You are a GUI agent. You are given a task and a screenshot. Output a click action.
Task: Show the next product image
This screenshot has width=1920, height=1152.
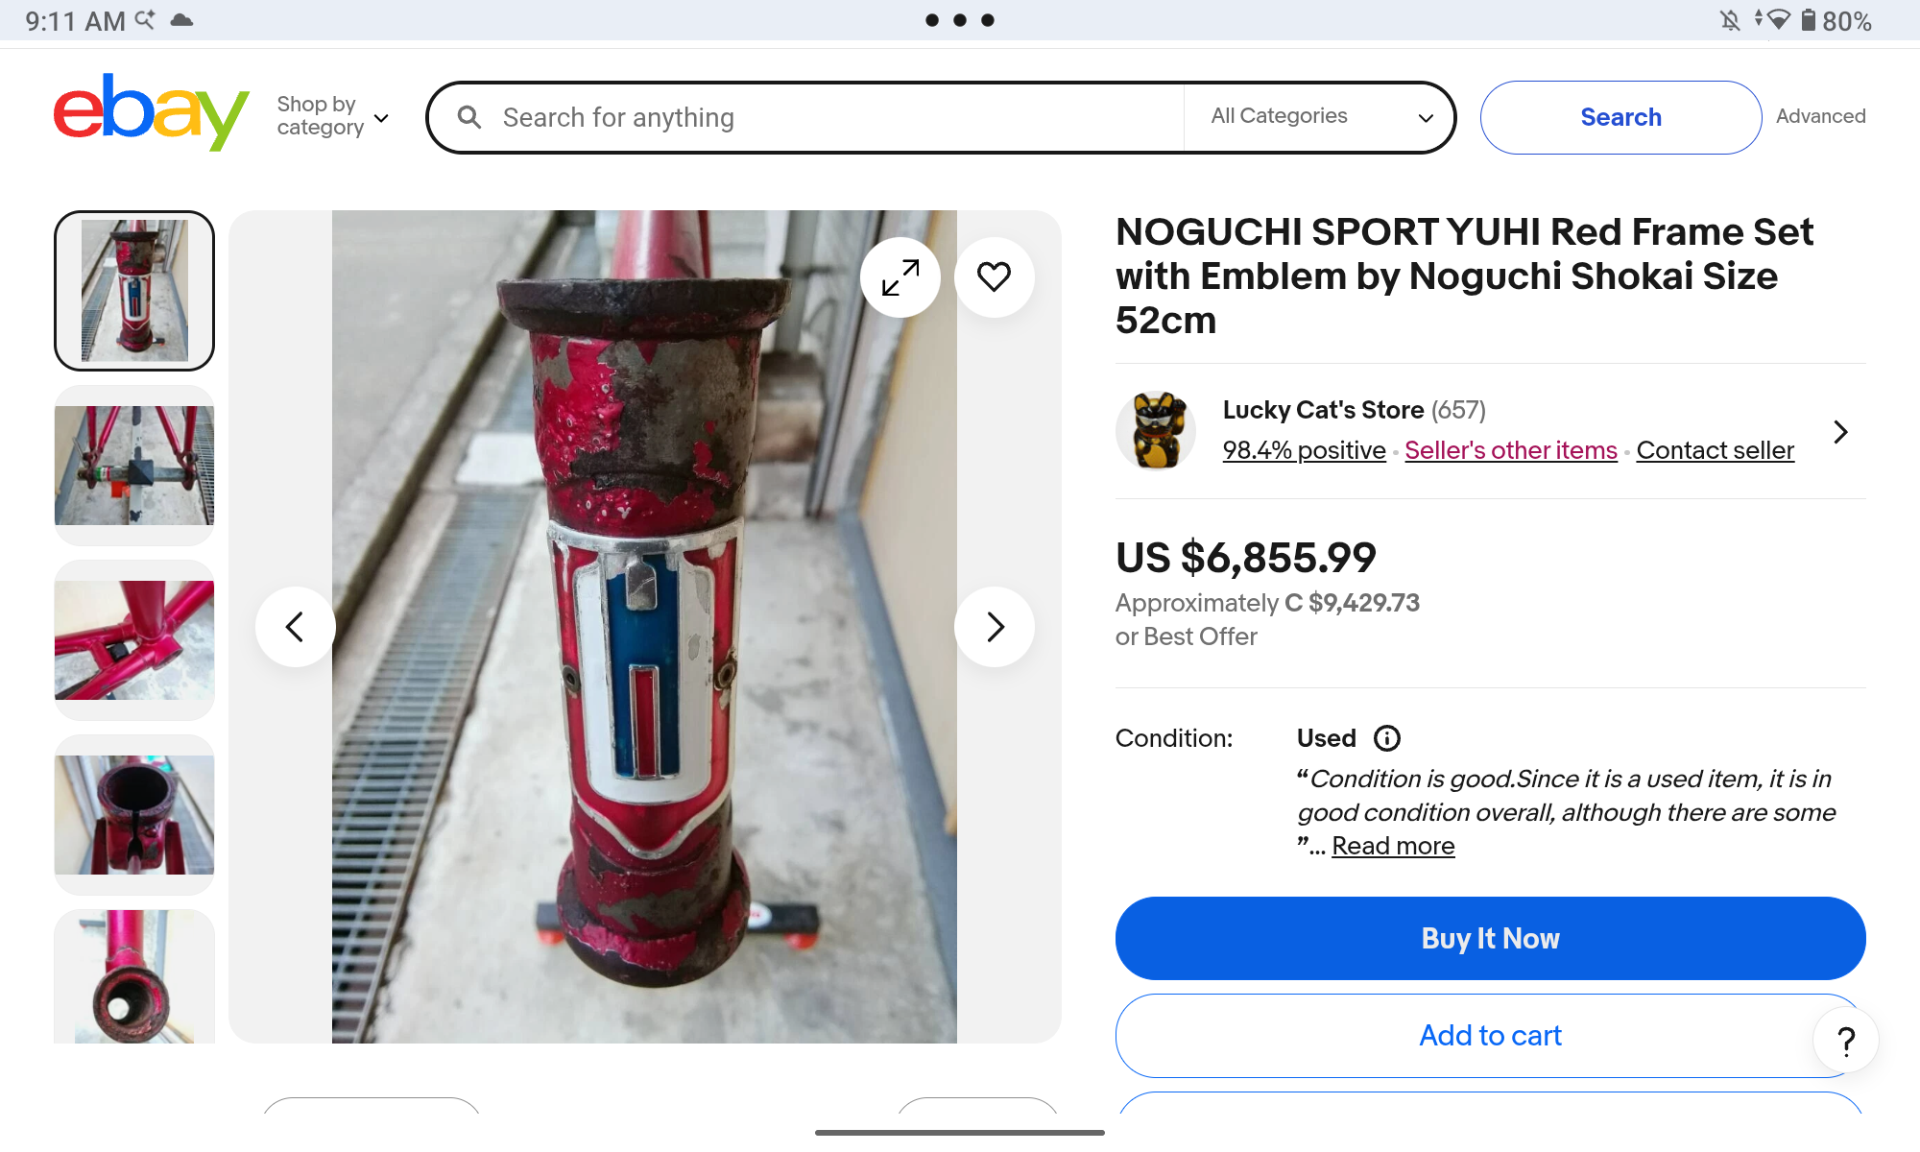click(x=995, y=627)
